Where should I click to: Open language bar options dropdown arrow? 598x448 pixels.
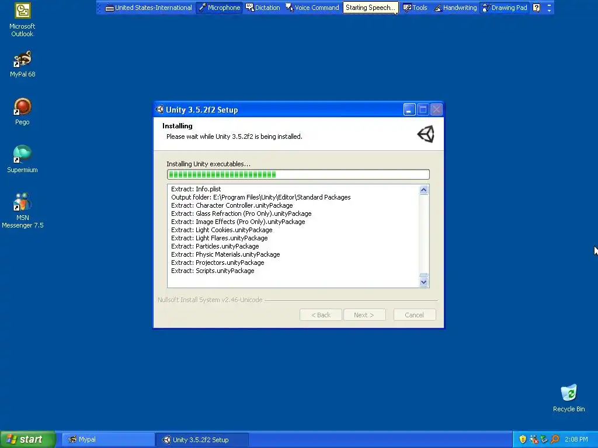(x=549, y=10)
